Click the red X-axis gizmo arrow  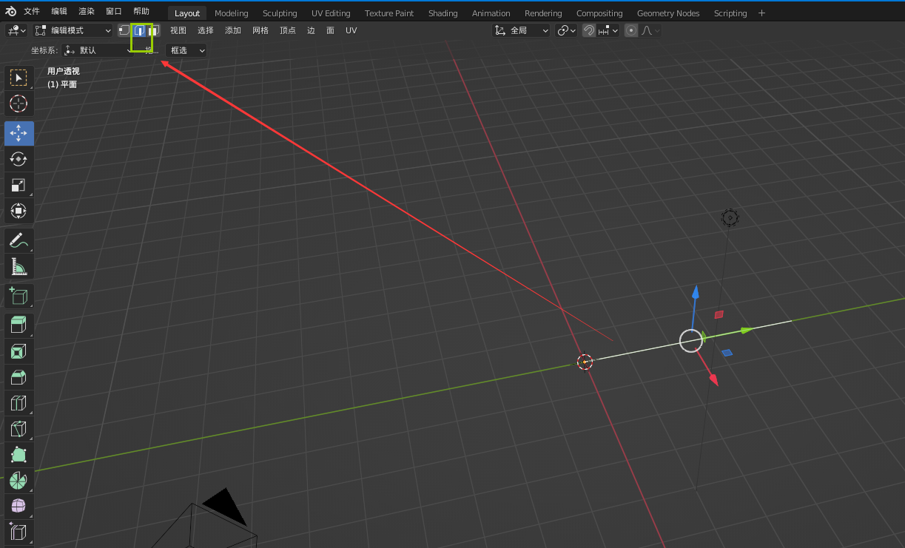713,379
